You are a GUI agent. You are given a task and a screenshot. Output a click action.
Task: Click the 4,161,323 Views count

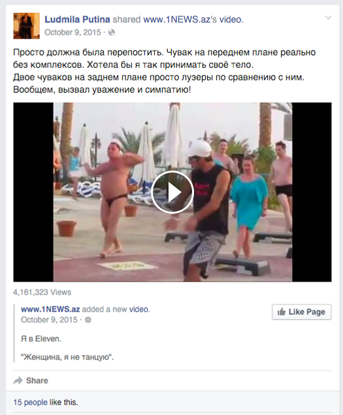[x=42, y=292]
